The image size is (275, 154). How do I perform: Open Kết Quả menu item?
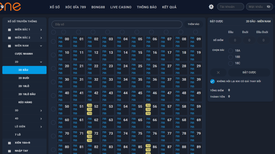coord(169,7)
